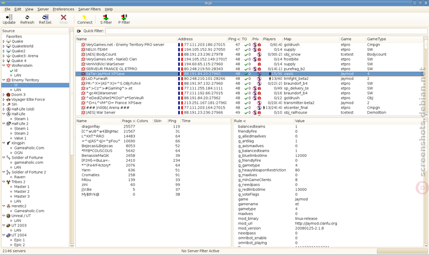Select Quake 4 source icon
Screen dimensions: 429x255
pos(9,61)
